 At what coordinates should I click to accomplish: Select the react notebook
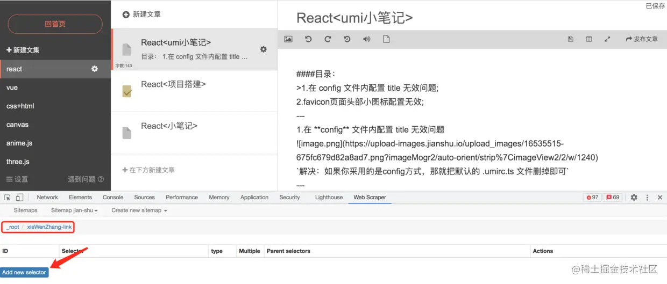[55, 69]
